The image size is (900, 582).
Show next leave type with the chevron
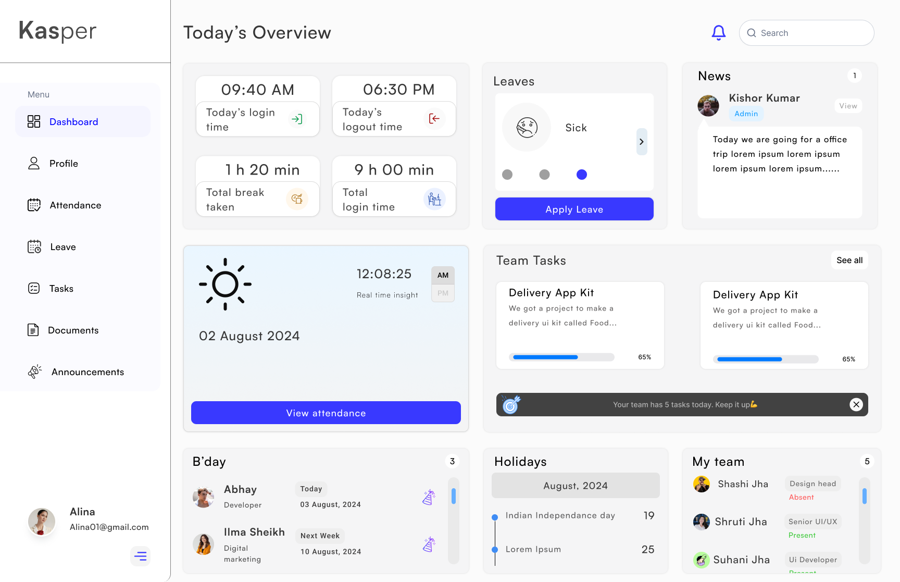(642, 142)
